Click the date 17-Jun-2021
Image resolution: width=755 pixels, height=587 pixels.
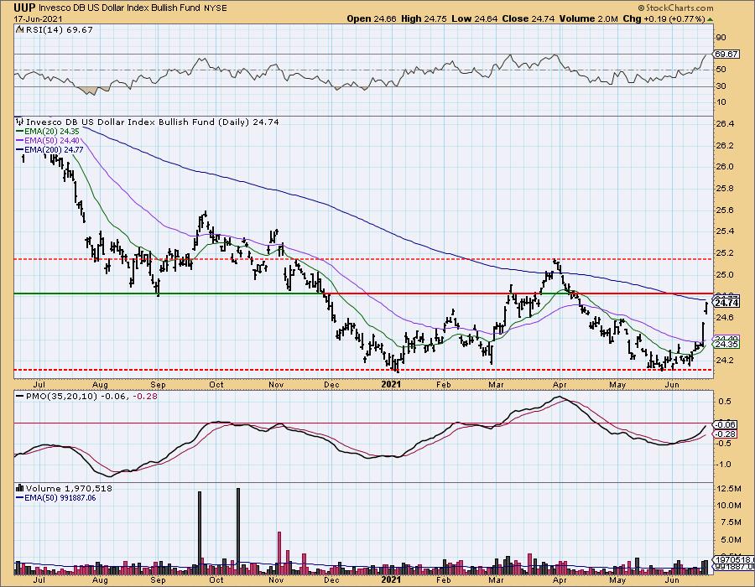click(x=36, y=18)
